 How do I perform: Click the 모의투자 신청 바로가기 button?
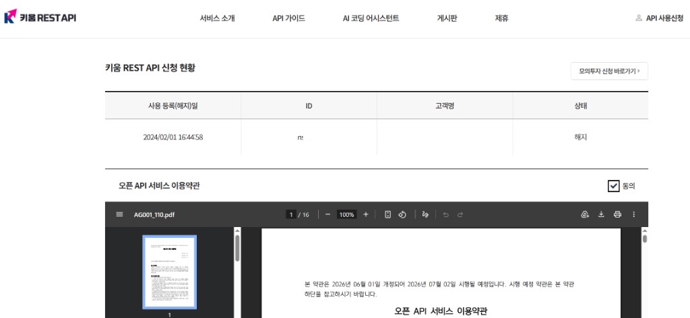point(609,71)
